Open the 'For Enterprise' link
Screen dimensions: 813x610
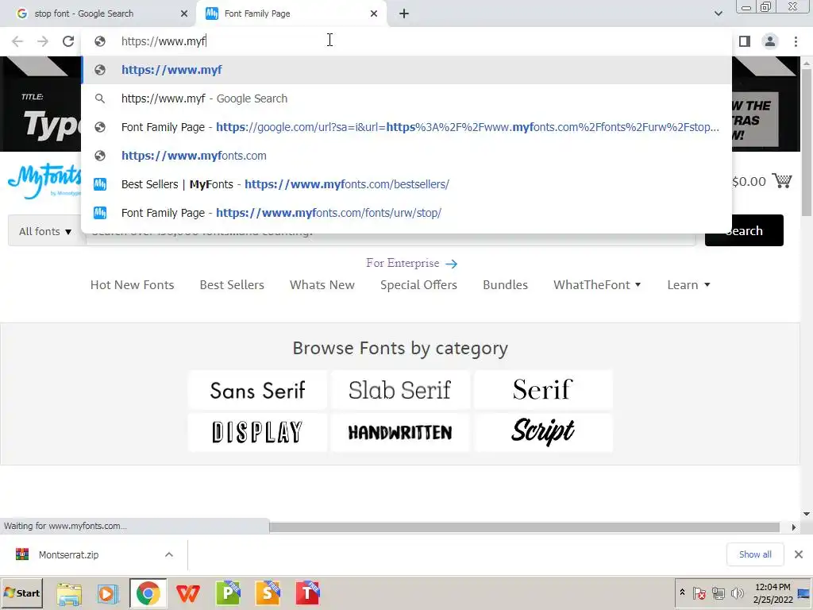412,264
